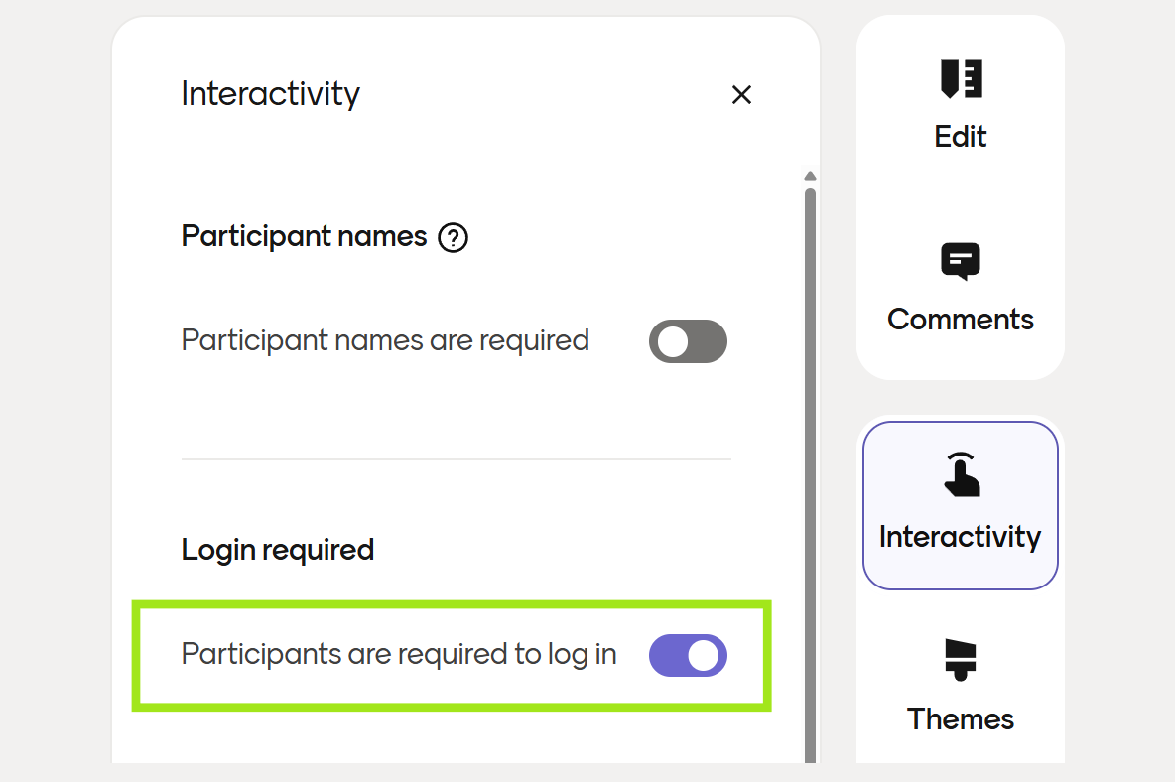
Task: Enable the participant names required toggle
Action: coord(688,341)
